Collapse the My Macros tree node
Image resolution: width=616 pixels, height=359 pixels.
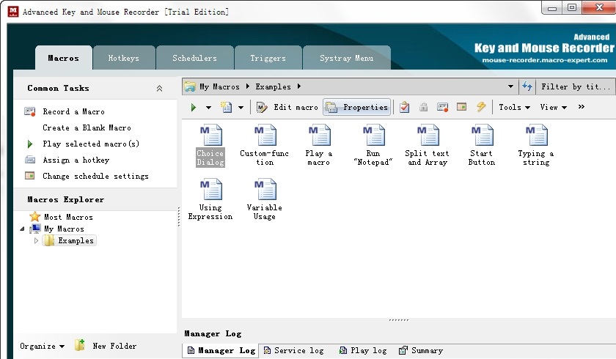coord(22,229)
